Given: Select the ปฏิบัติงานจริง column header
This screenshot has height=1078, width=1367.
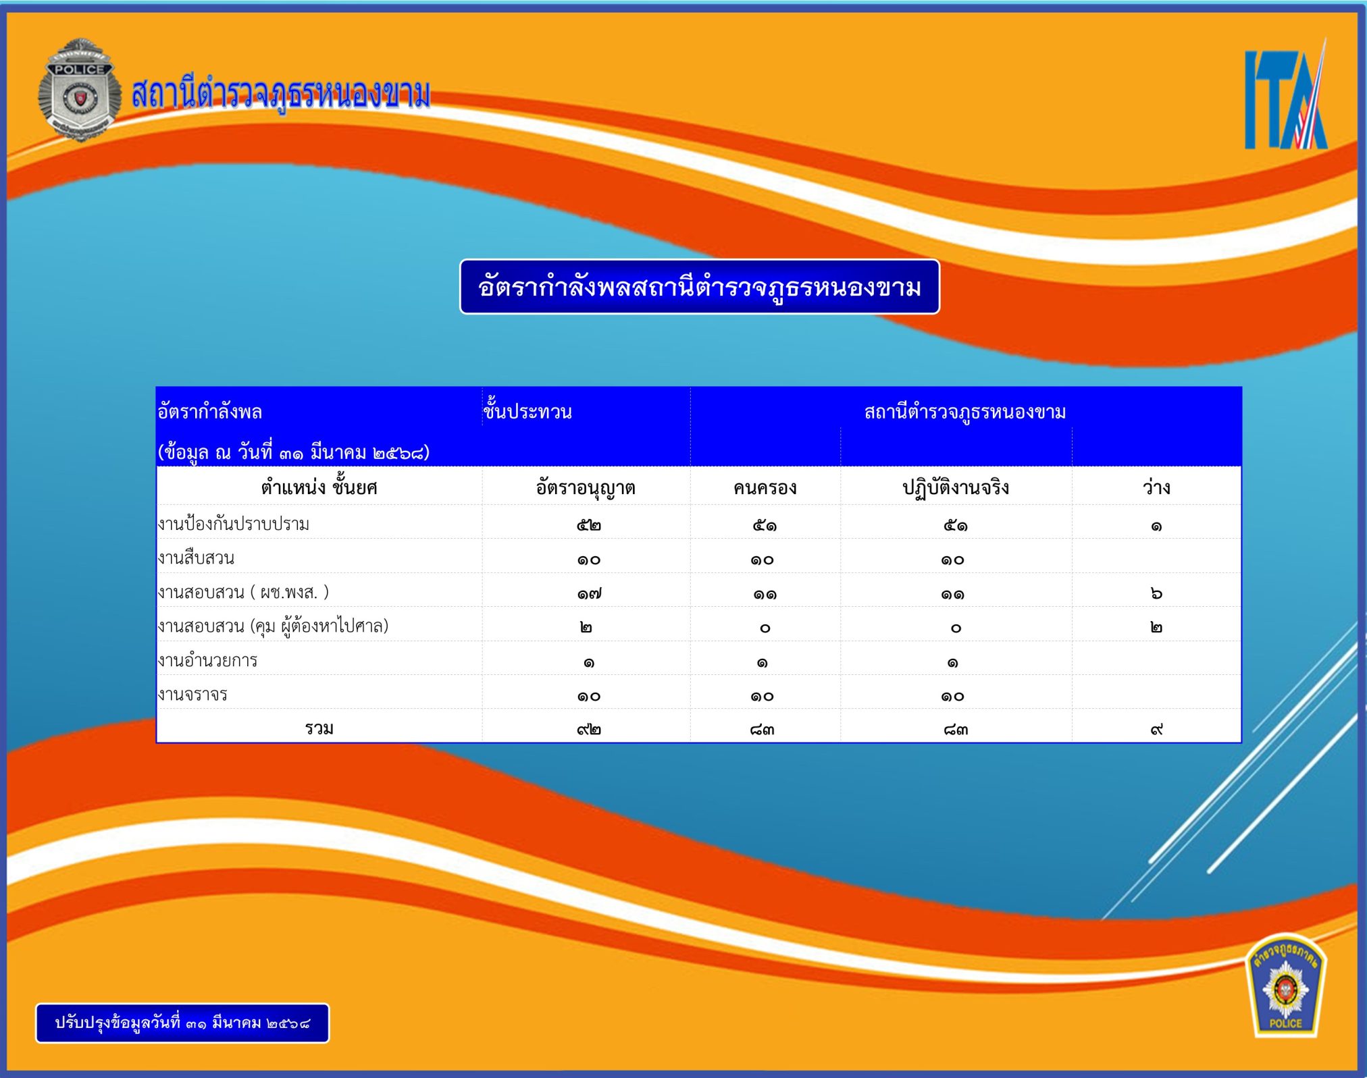Looking at the screenshot, I should pyautogui.click(x=955, y=487).
